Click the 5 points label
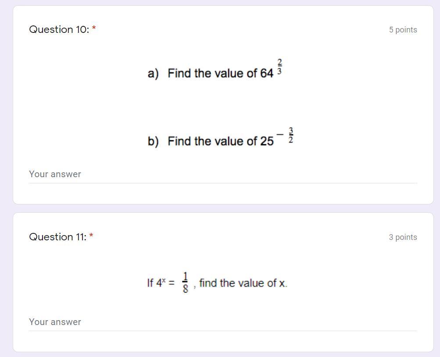 point(403,30)
